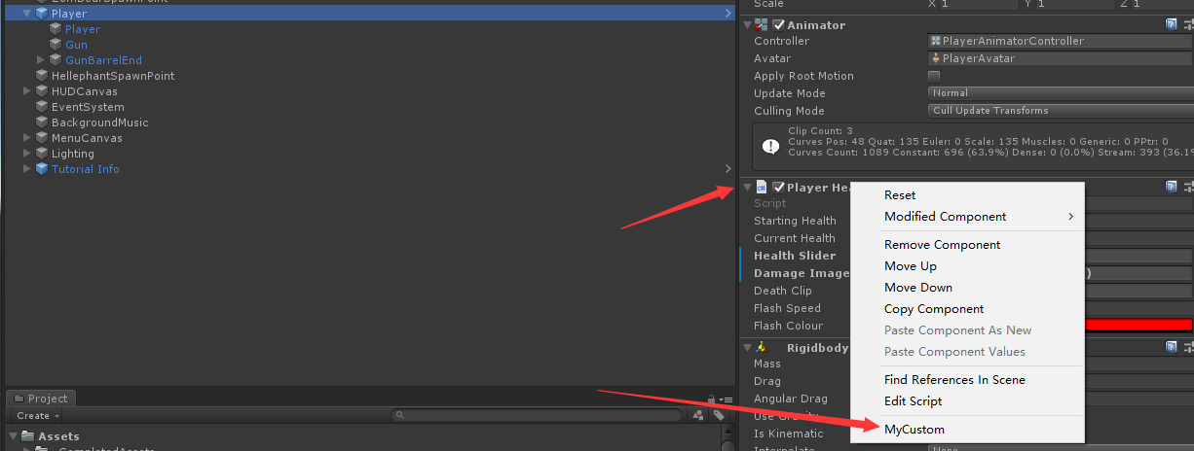Click the cube icon beside EventSystem
This screenshot has width=1194, height=451.
(42, 107)
